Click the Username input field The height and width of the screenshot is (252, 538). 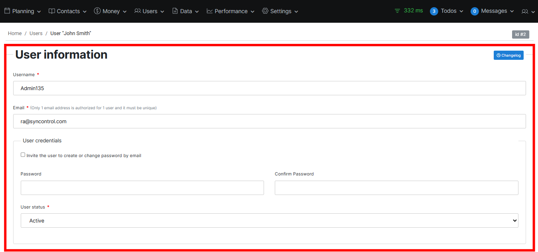(x=269, y=88)
